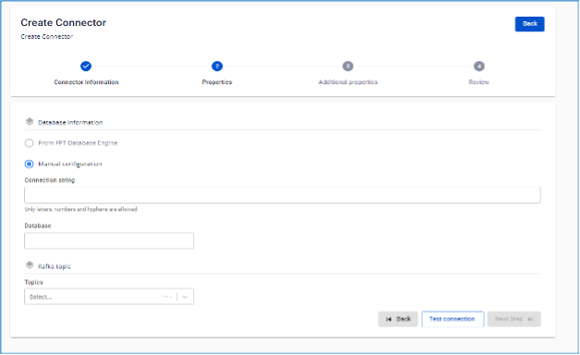Click the completed Connector Information step checkmark
The width and height of the screenshot is (580, 355).
pyautogui.click(x=86, y=67)
